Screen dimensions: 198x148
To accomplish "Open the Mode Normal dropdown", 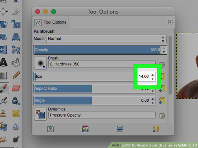I will (106, 39).
